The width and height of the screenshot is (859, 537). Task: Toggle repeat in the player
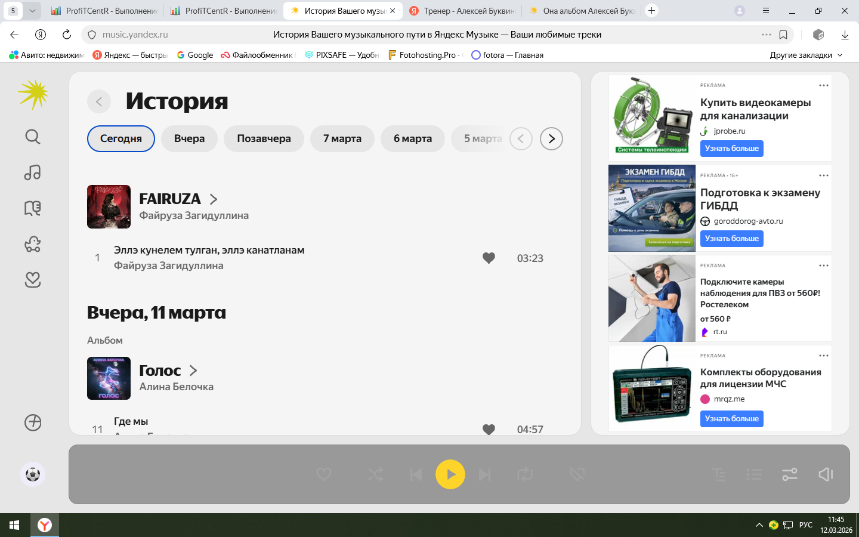(525, 474)
